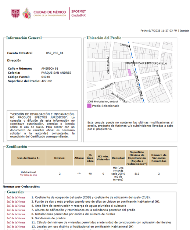Viewport: 190px width, 230px height.
Task: Click the Imprimir link
Action: point(184,31)
